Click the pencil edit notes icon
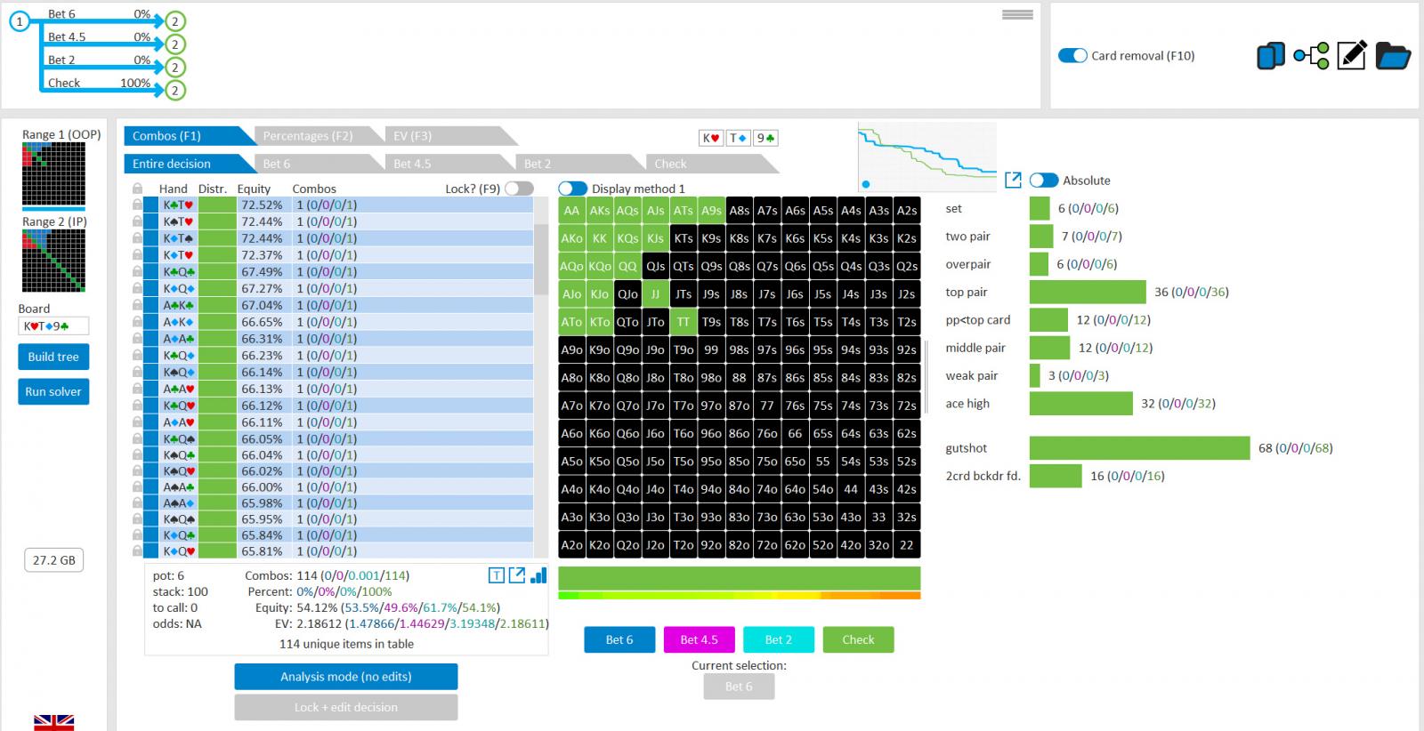The image size is (1424, 731). click(x=1351, y=56)
